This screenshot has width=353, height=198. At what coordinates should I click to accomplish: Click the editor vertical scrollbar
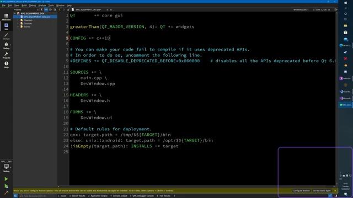[336, 99]
